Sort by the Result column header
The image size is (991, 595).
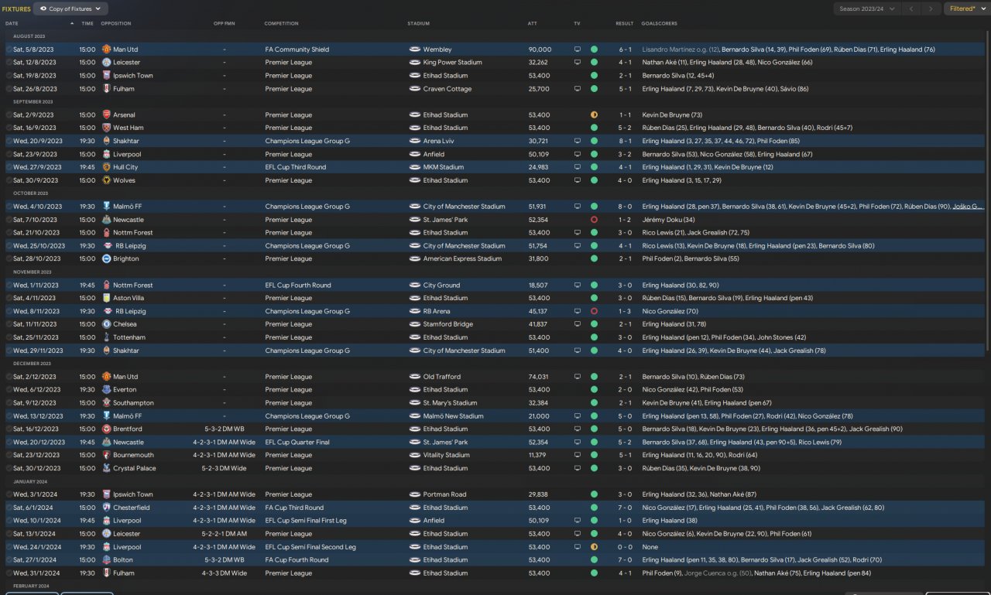625,24
